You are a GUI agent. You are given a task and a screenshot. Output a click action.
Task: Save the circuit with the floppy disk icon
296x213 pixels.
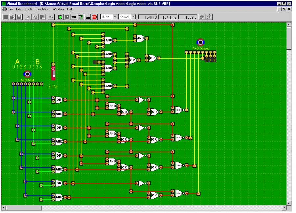[x=19, y=17]
